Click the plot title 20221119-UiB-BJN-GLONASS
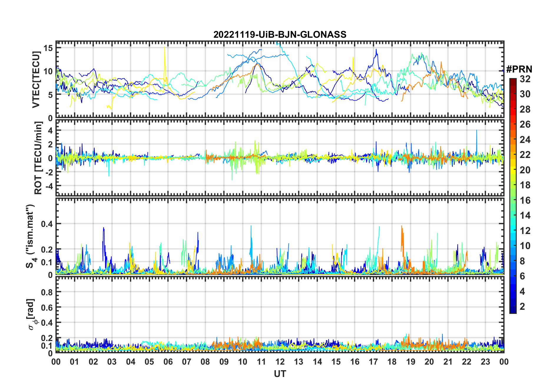This screenshot has height=392, width=560. point(280,34)
